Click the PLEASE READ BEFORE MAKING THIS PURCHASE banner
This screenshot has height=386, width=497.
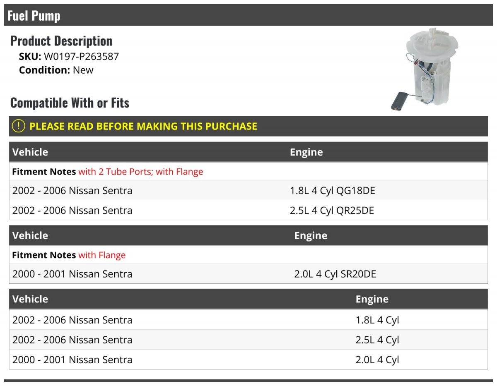[248, 126]
